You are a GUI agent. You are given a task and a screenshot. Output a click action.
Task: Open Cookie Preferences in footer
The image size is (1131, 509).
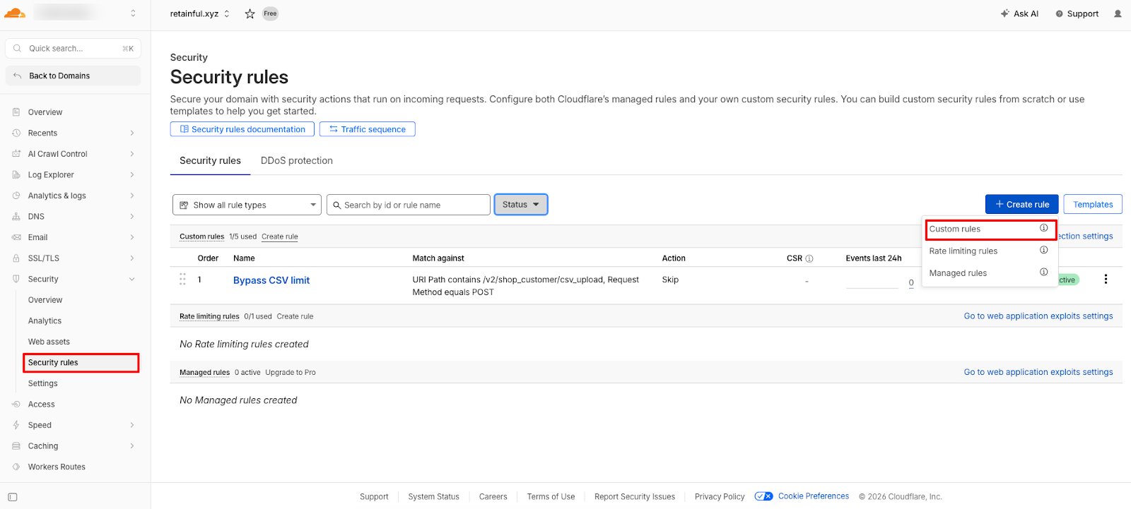[814, 496]
